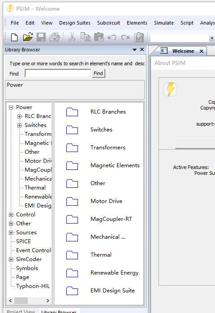The height and width of the screenshot is (313, 215).
Task: Close the Library Browser panel
Action: click(x=142, y=50)
